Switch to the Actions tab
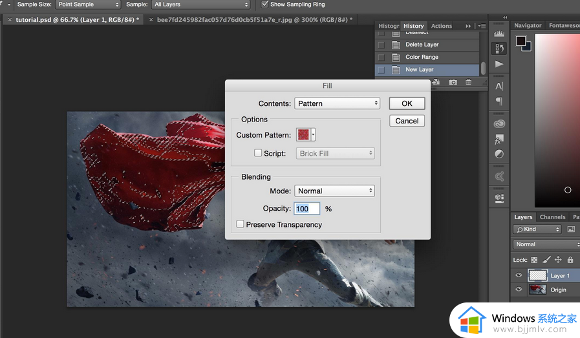 [441, 26]
